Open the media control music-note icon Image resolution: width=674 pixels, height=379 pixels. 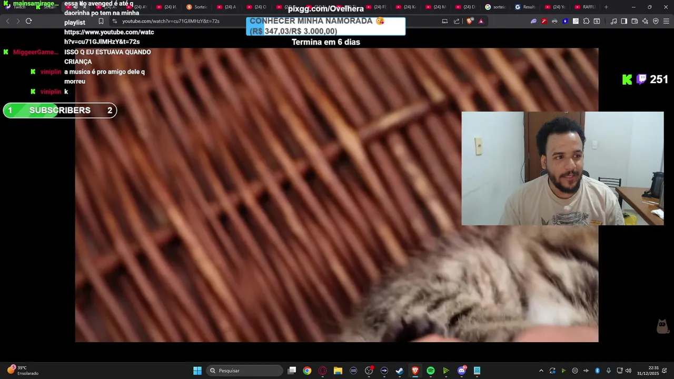613,21
